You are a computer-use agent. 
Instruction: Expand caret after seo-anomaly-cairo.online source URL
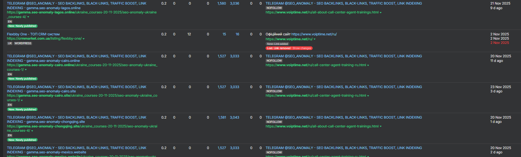pos(26,70)
